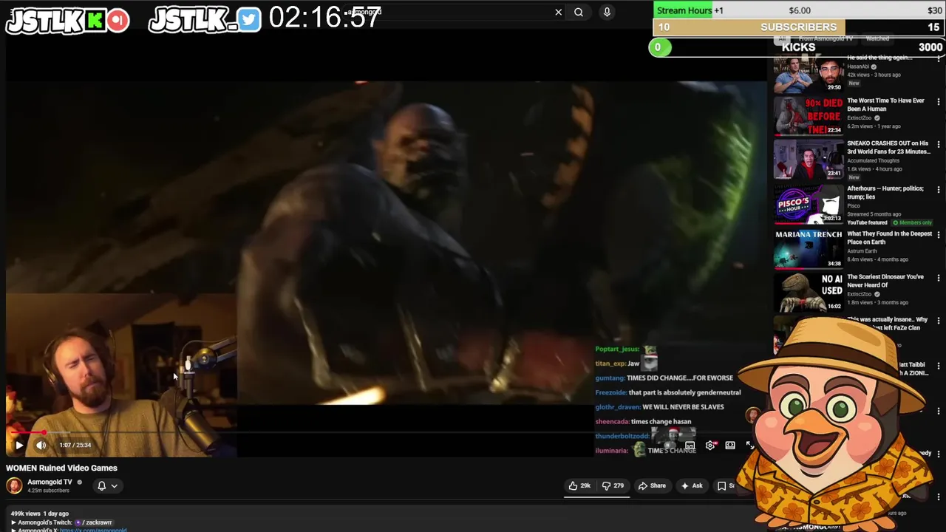Image resolution: width=946 pixels, height=532 pixels.
Task: Toggle the subtitles captions icon
Action: pos(690,445)
